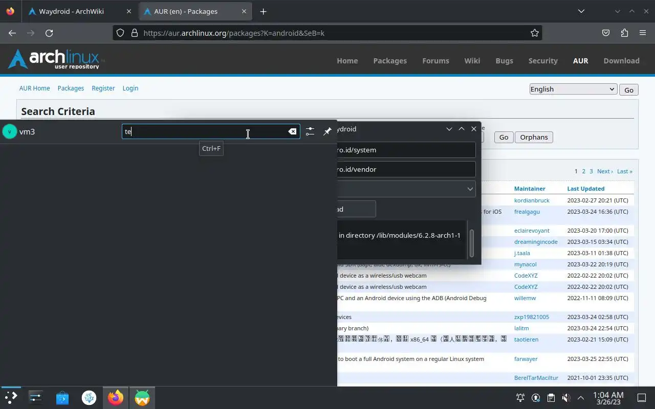Go back in Firefox history

(12, 33)
